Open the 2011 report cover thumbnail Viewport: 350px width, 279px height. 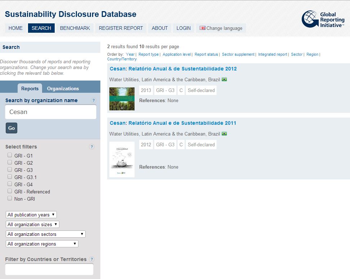[122, 160]
